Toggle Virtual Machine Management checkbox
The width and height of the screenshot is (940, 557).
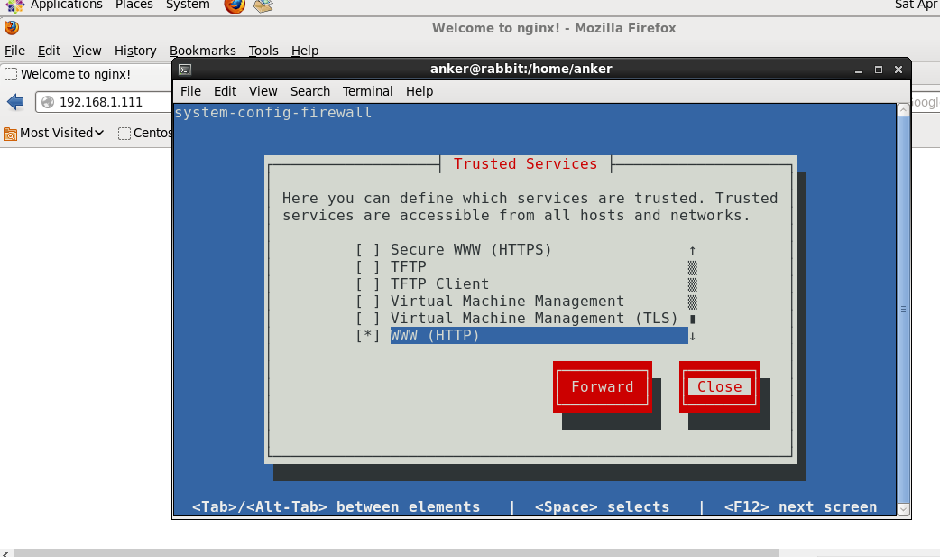(367, 302)
